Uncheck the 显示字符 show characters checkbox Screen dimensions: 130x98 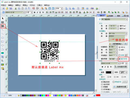click(x=119, y=59)
